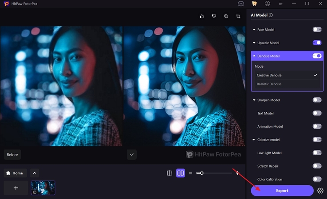Expand the Sharpen Model section arrow
The image size is (327, 199).
click(254, 100)
